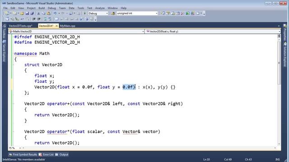Open the Help menu
This screenshot has width=289, height=162.
(x=123, y=8)
